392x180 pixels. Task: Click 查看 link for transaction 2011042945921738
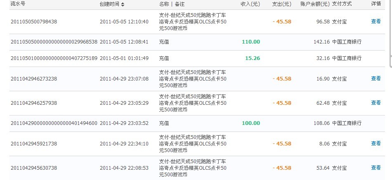[x=376, y=143]
